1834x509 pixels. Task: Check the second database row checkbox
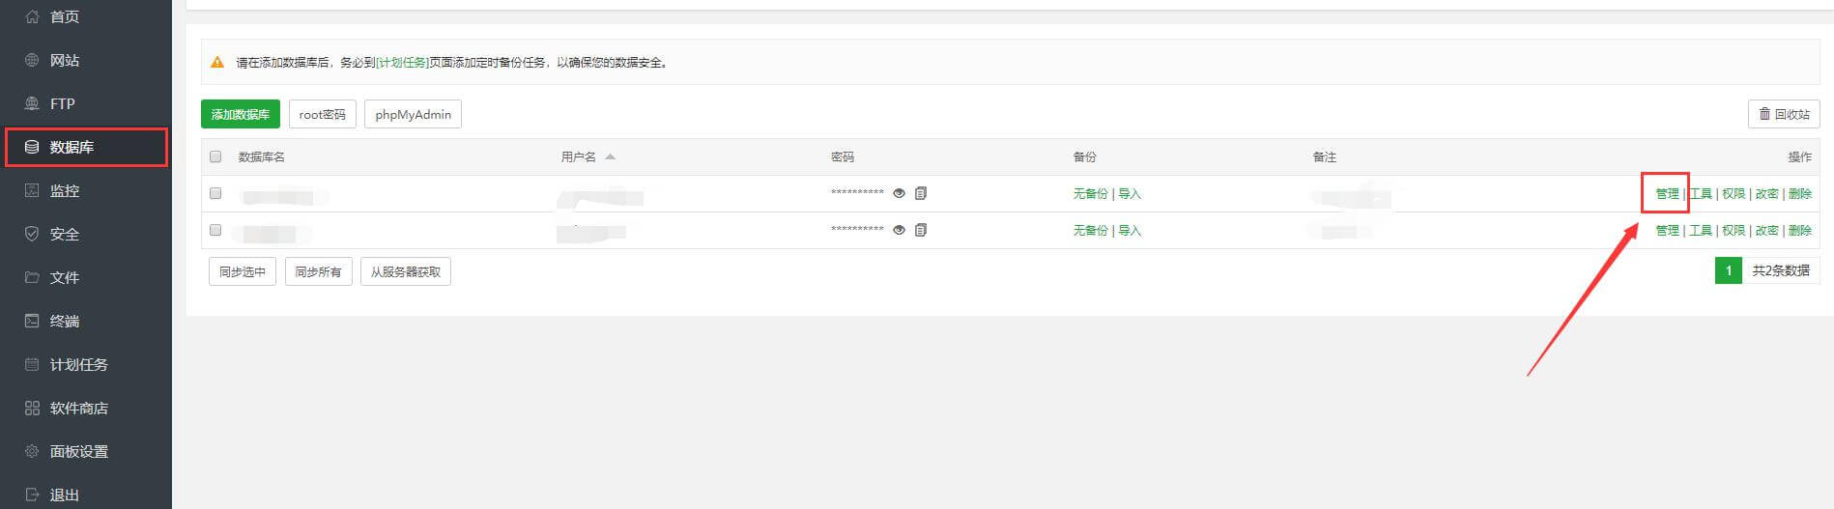[215, 230]
